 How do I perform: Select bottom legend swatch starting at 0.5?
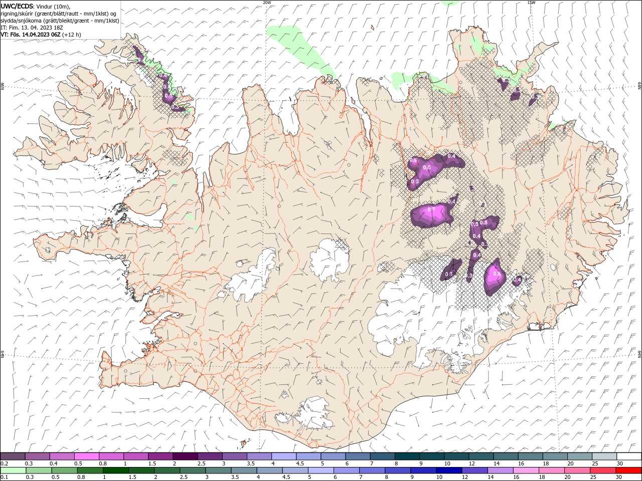[x=64, y=470]
